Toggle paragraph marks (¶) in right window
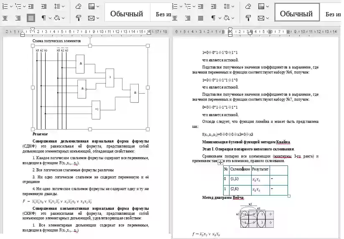 (x=213, y=18)
